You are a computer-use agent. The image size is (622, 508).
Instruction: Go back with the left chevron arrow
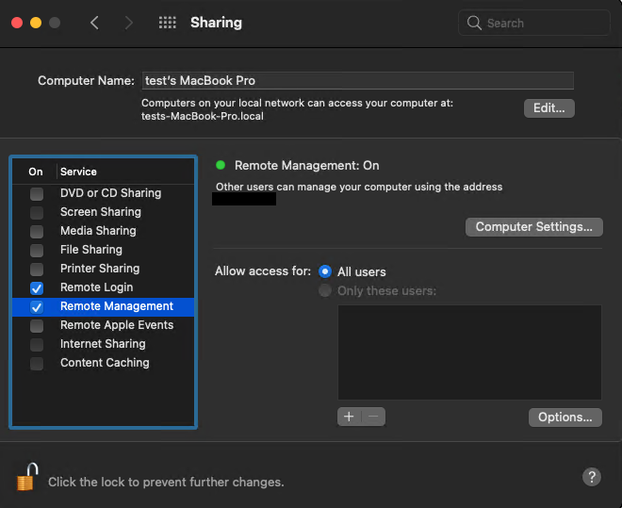tap(94, 23)
